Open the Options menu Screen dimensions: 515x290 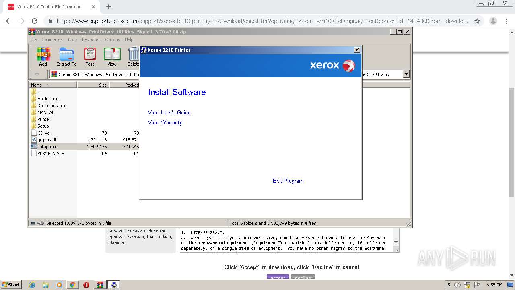(x=113, y=39)
